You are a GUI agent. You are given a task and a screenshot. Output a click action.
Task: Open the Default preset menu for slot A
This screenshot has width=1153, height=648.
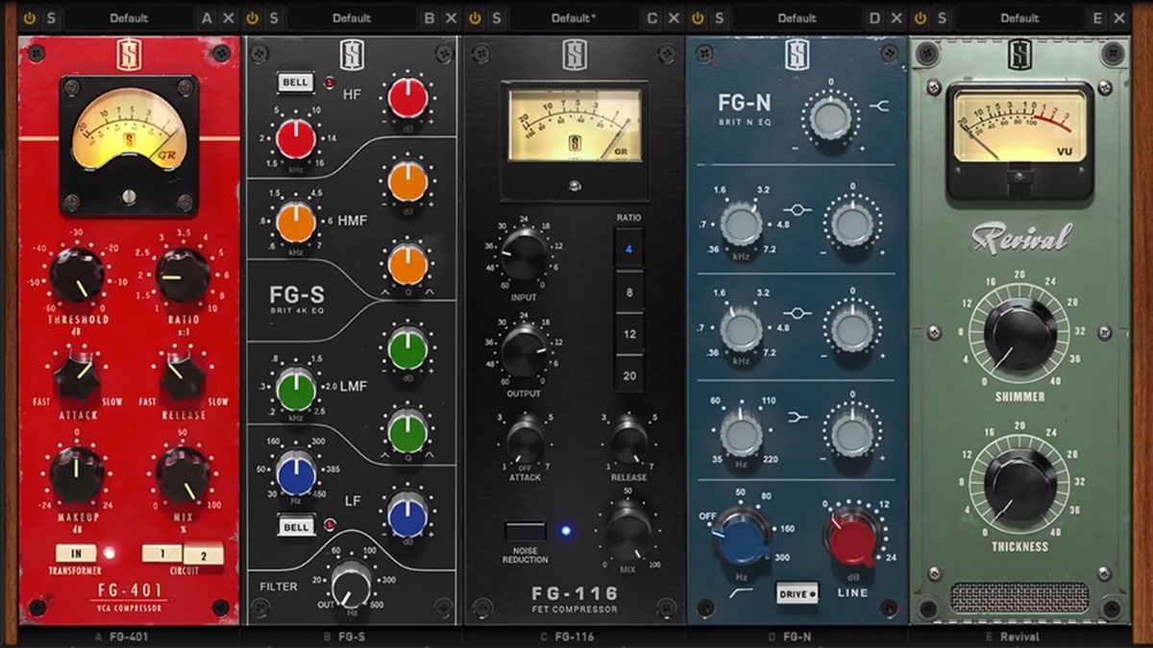pyautogui.click(x=129, y=18)
